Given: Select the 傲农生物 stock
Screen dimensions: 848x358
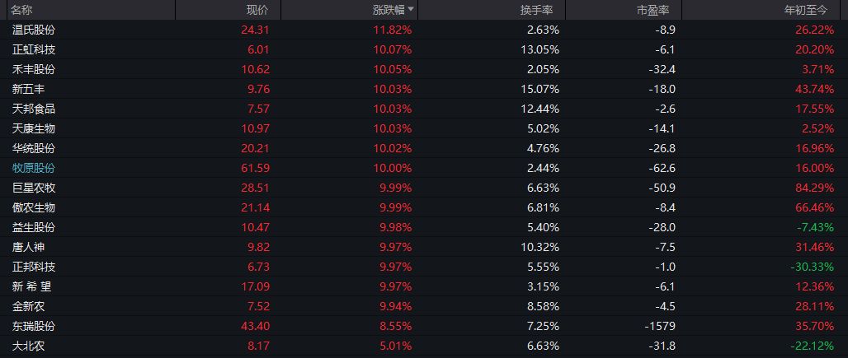Looking at the screenshot, I should pos(34,207).
